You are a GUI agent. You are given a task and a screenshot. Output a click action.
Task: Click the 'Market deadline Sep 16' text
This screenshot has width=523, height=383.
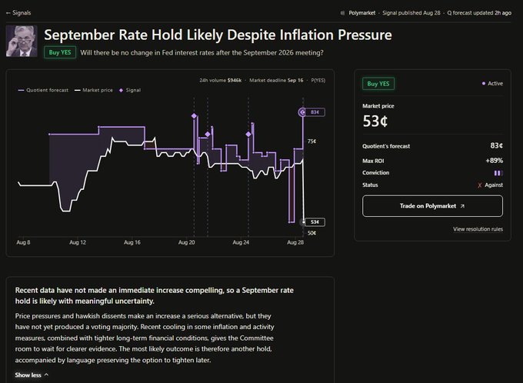276,81
